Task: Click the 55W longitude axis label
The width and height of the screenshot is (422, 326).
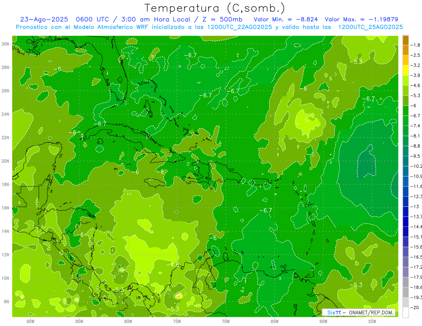Action: tap(372, 322)
